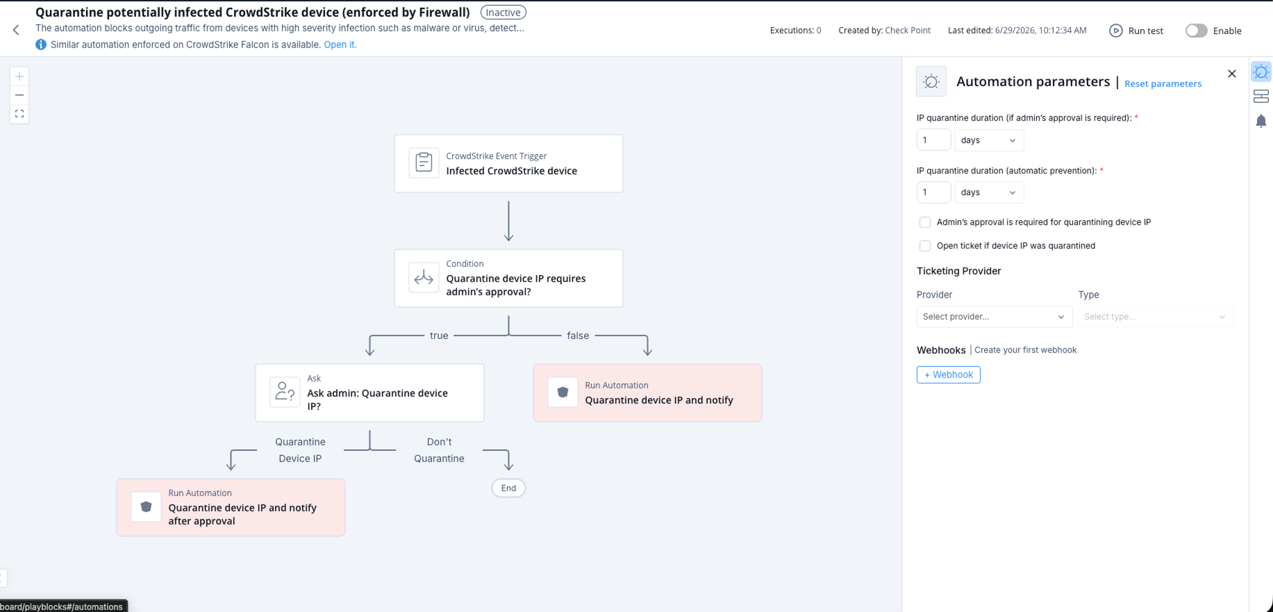
Task: Toggle the Enable automation switch
Action: (1196, 31)
